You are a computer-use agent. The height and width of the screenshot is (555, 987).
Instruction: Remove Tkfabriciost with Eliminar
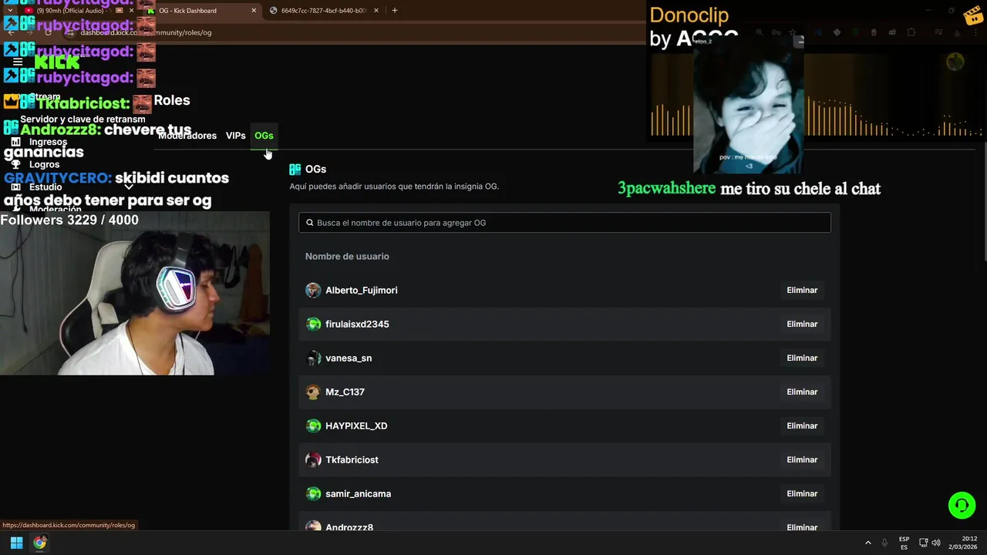point(802,459)
